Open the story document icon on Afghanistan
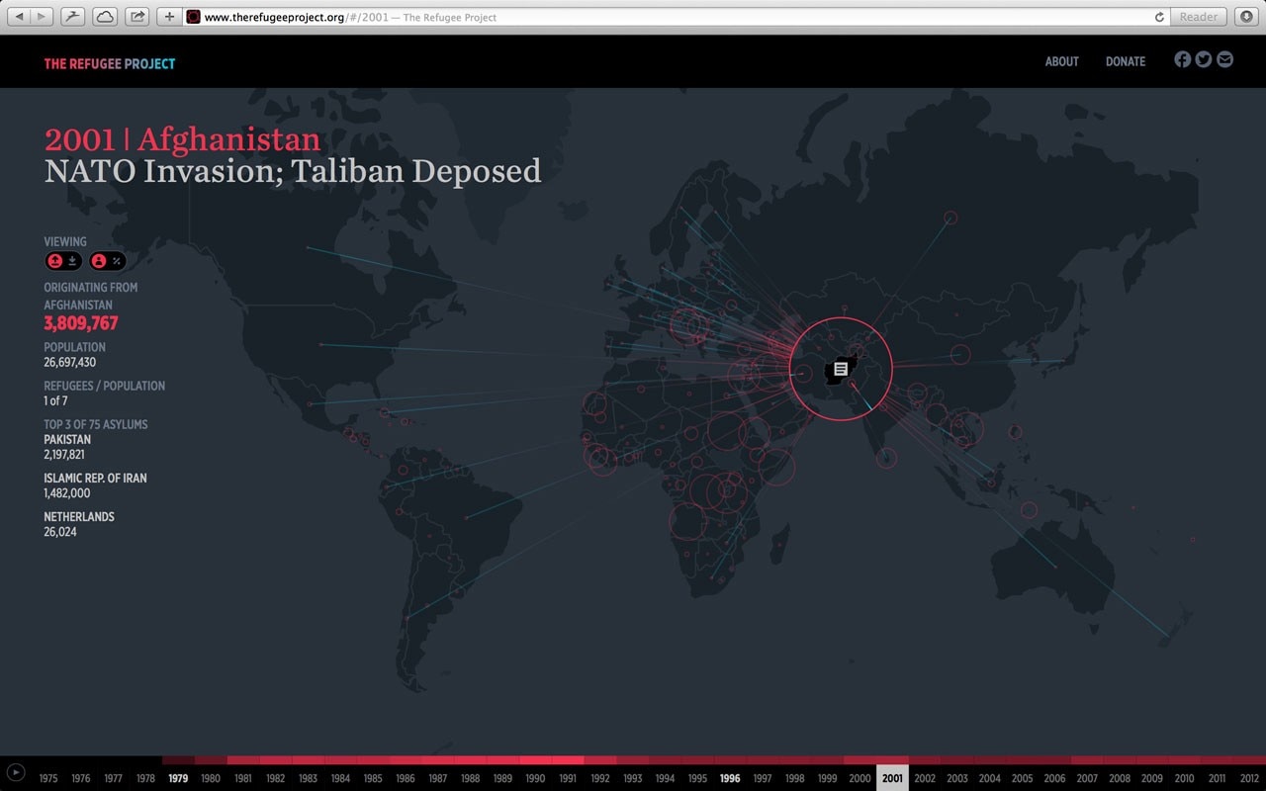The image size is (1266, 791). pos(840,369)
